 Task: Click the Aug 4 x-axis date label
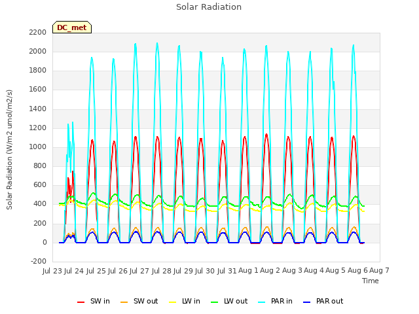[x=314, y=271]
